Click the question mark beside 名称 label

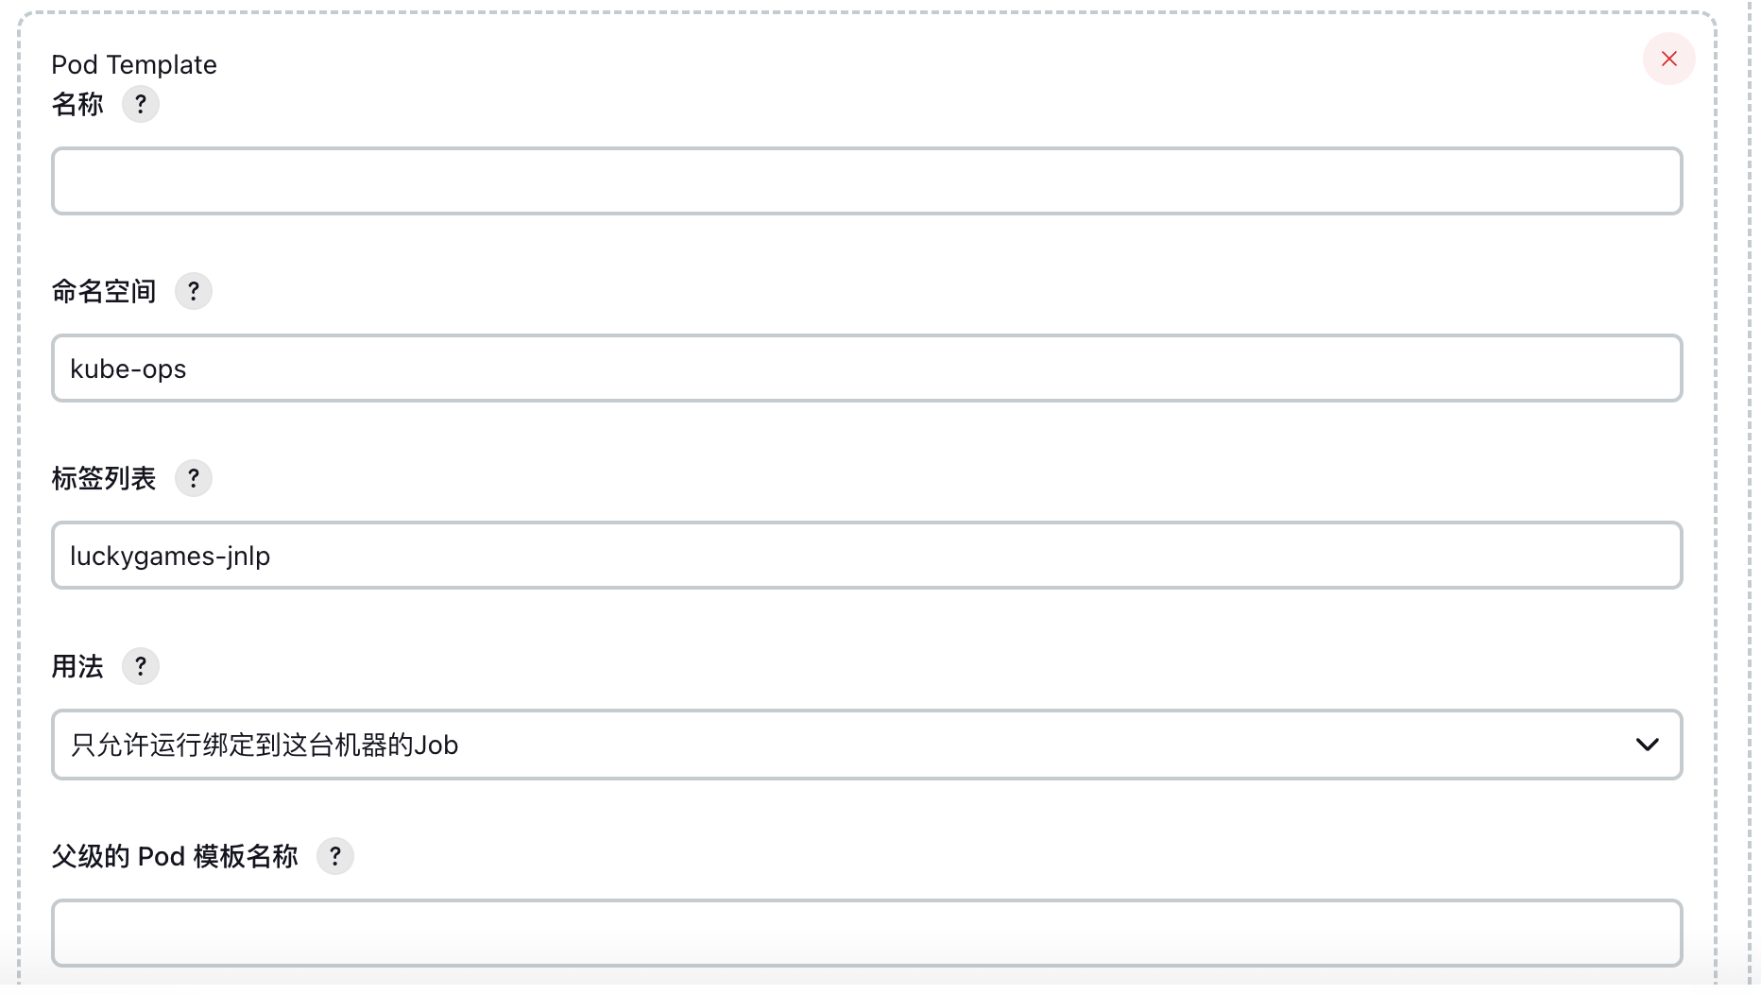click(140, 104)
